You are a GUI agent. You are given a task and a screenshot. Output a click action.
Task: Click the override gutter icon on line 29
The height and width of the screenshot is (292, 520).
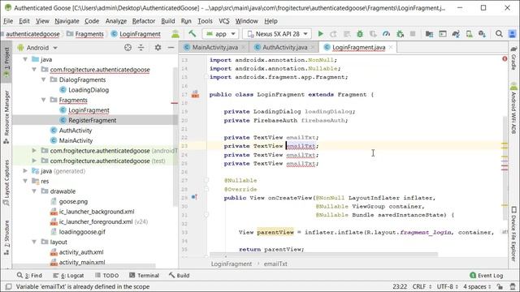[x=194, y=197]
